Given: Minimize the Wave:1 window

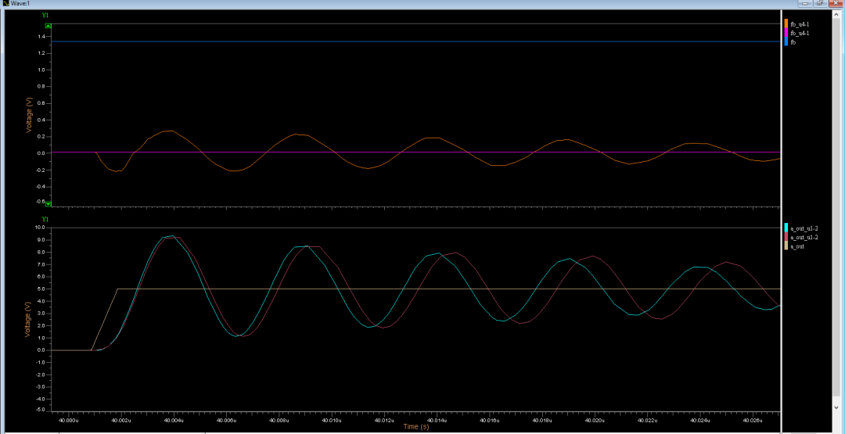Looking at the screenshot, I should (x=807, y=3).
